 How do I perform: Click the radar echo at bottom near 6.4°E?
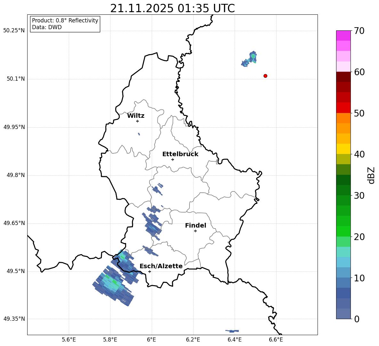[x=232, y=331]
